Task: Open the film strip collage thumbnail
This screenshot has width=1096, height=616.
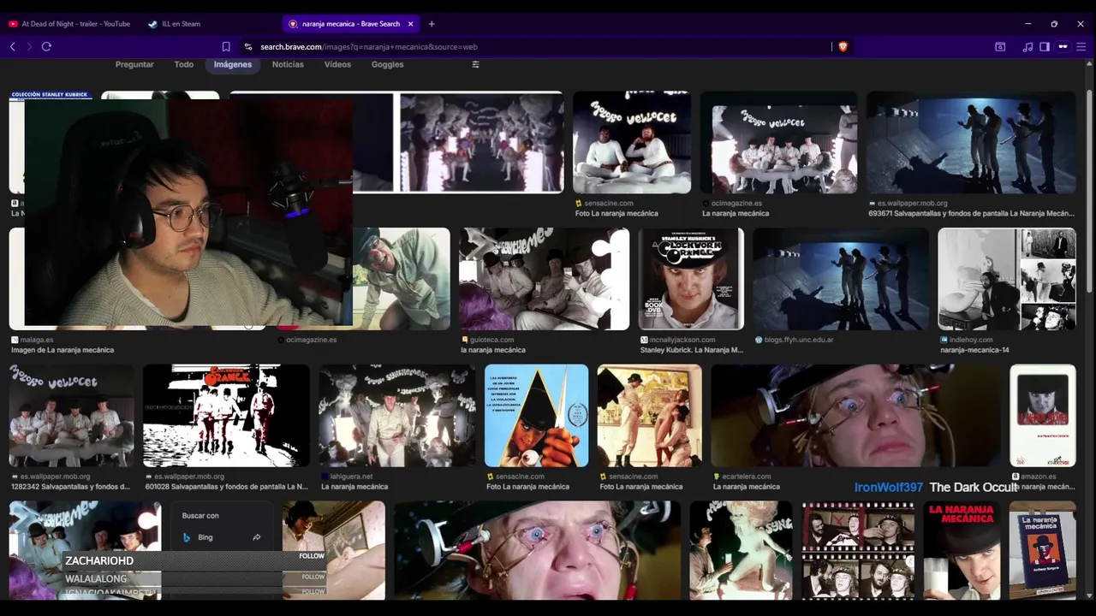Action: coord(858,550)
